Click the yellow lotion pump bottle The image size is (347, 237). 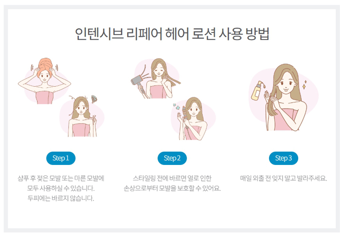tap(258, 91)
